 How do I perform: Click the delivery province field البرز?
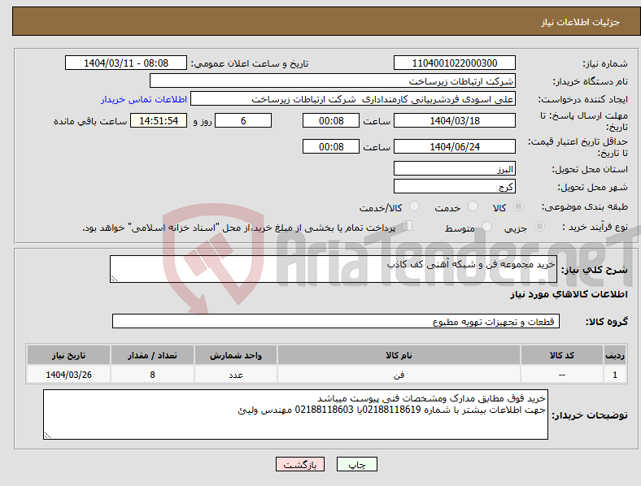(454, 169)
